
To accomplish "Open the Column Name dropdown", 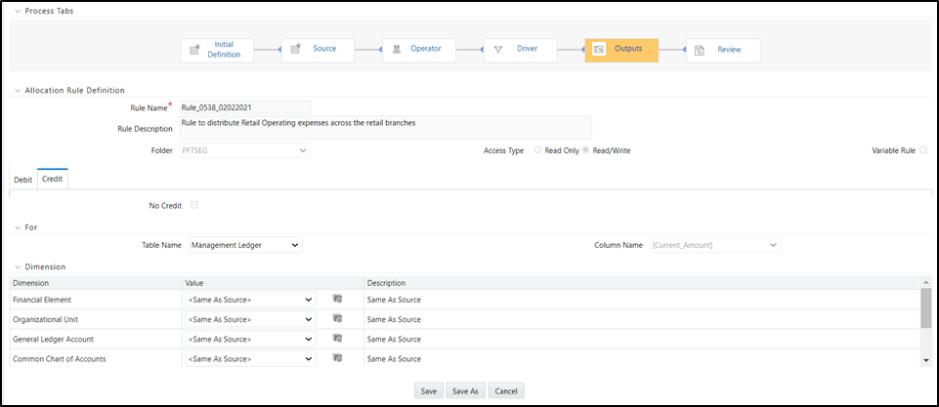I will (715, 245).
